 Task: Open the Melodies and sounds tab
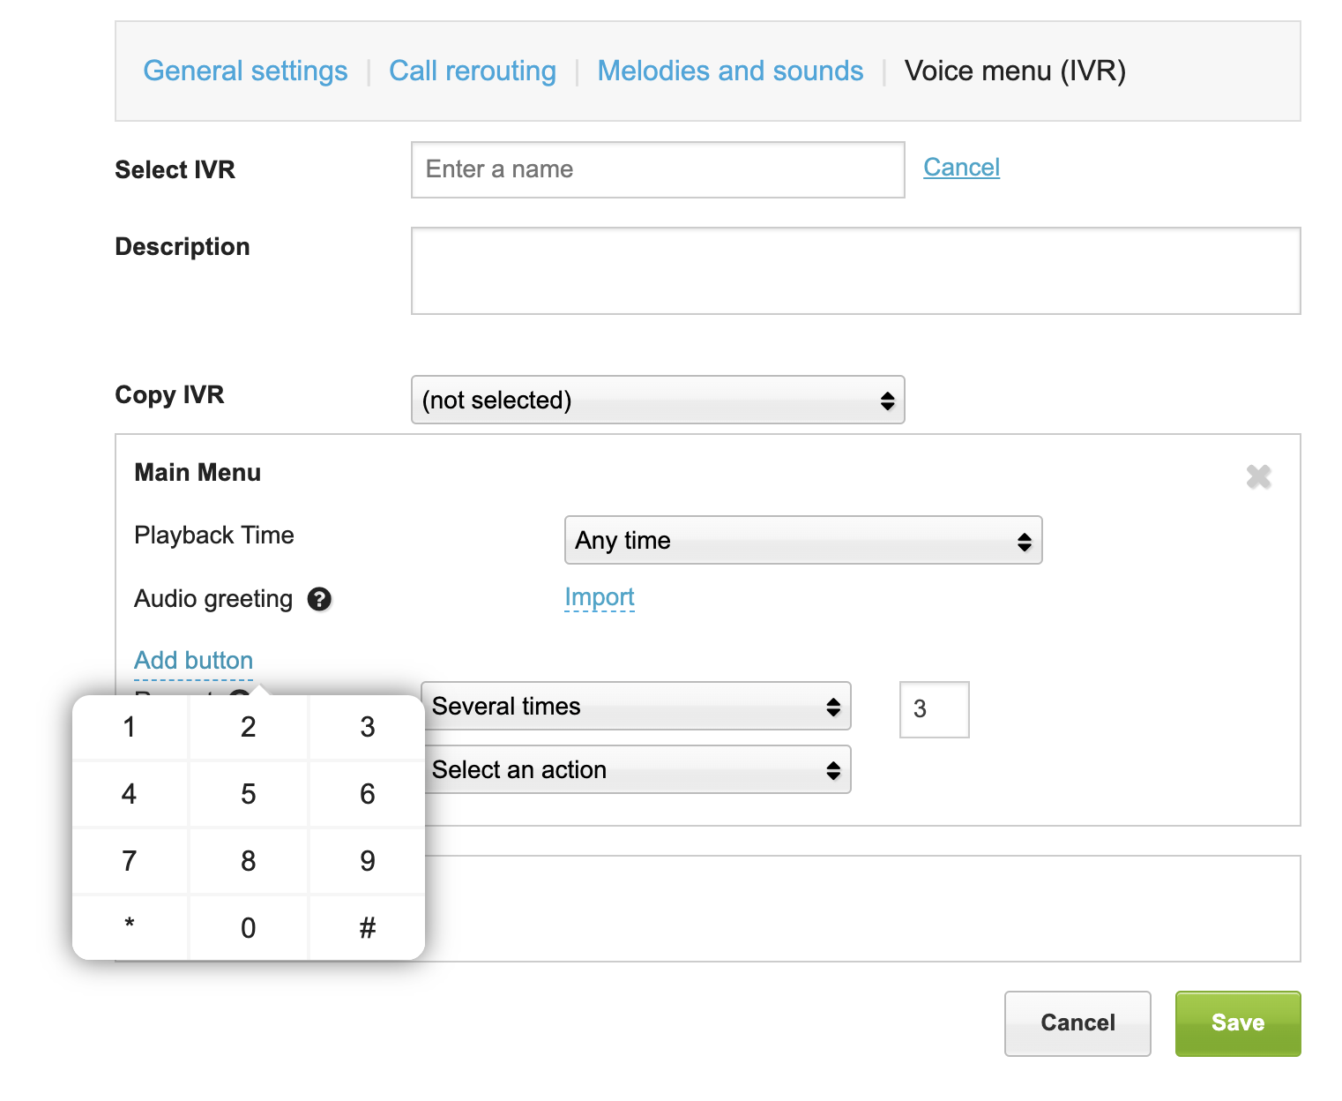tap(730, 71)
